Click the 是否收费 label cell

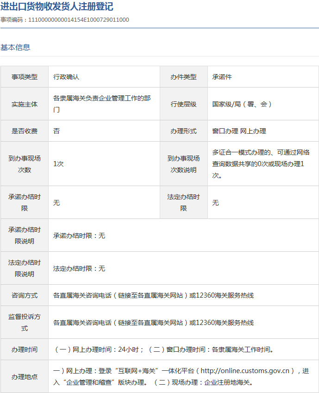tap(25, 131)
